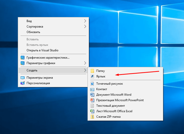
Task: Click the folder icon next to Папку
Action: [92, 71]
